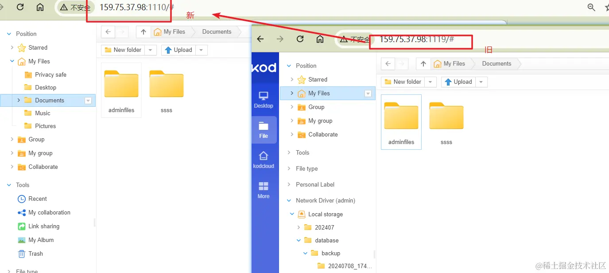Select database folder in front window tree

(x=327, y=240)
